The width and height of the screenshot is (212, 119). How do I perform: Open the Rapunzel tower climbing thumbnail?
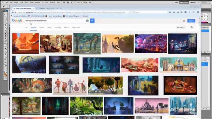coord(118,44)
